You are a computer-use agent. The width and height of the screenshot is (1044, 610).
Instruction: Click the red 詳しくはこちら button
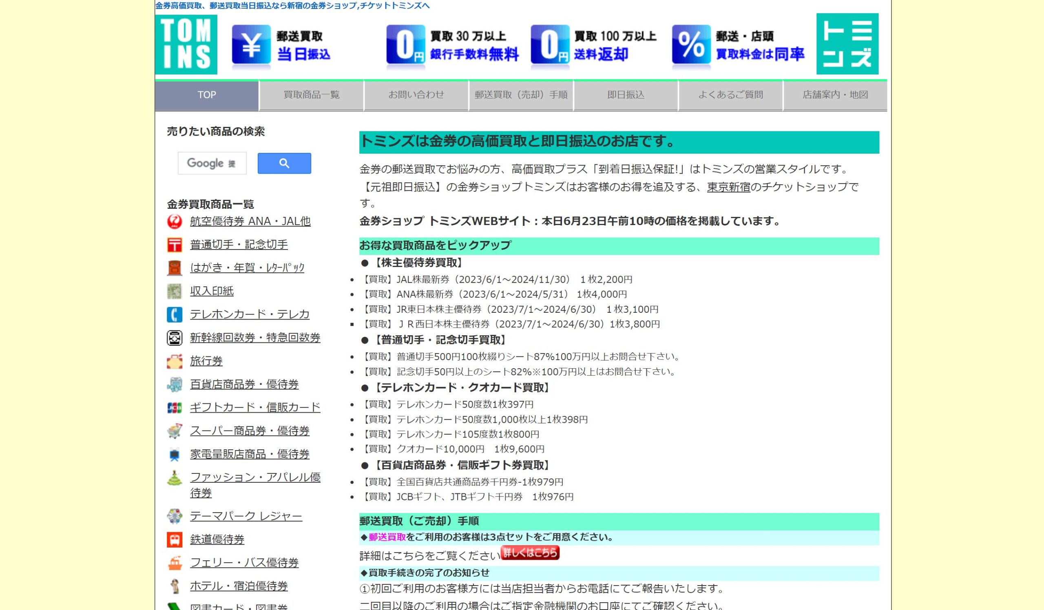pyautogui.click(x=530, y=553)
